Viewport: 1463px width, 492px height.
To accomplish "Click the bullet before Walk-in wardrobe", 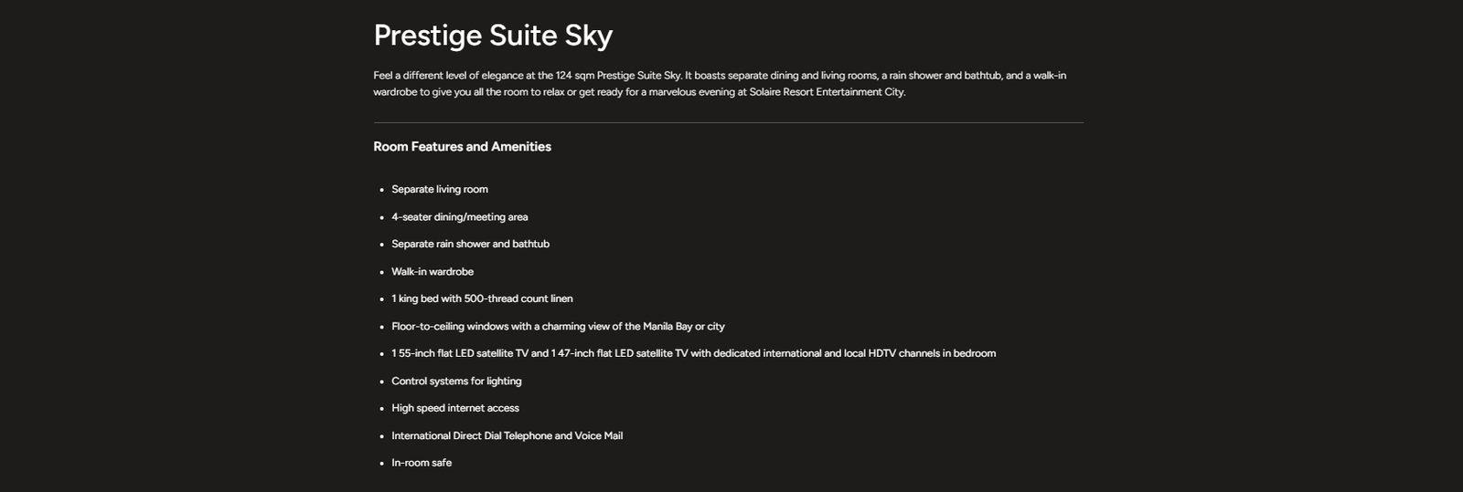I will (x=382, y=272).
